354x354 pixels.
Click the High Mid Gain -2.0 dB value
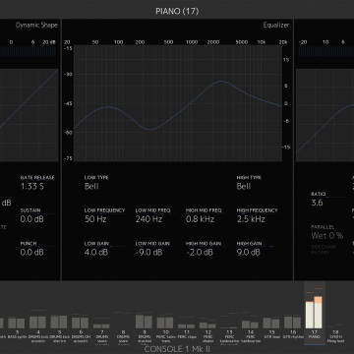pos(200,253)
